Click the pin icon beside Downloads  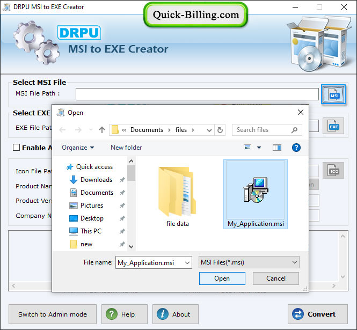pyautogui.click(x=122, y=180)
